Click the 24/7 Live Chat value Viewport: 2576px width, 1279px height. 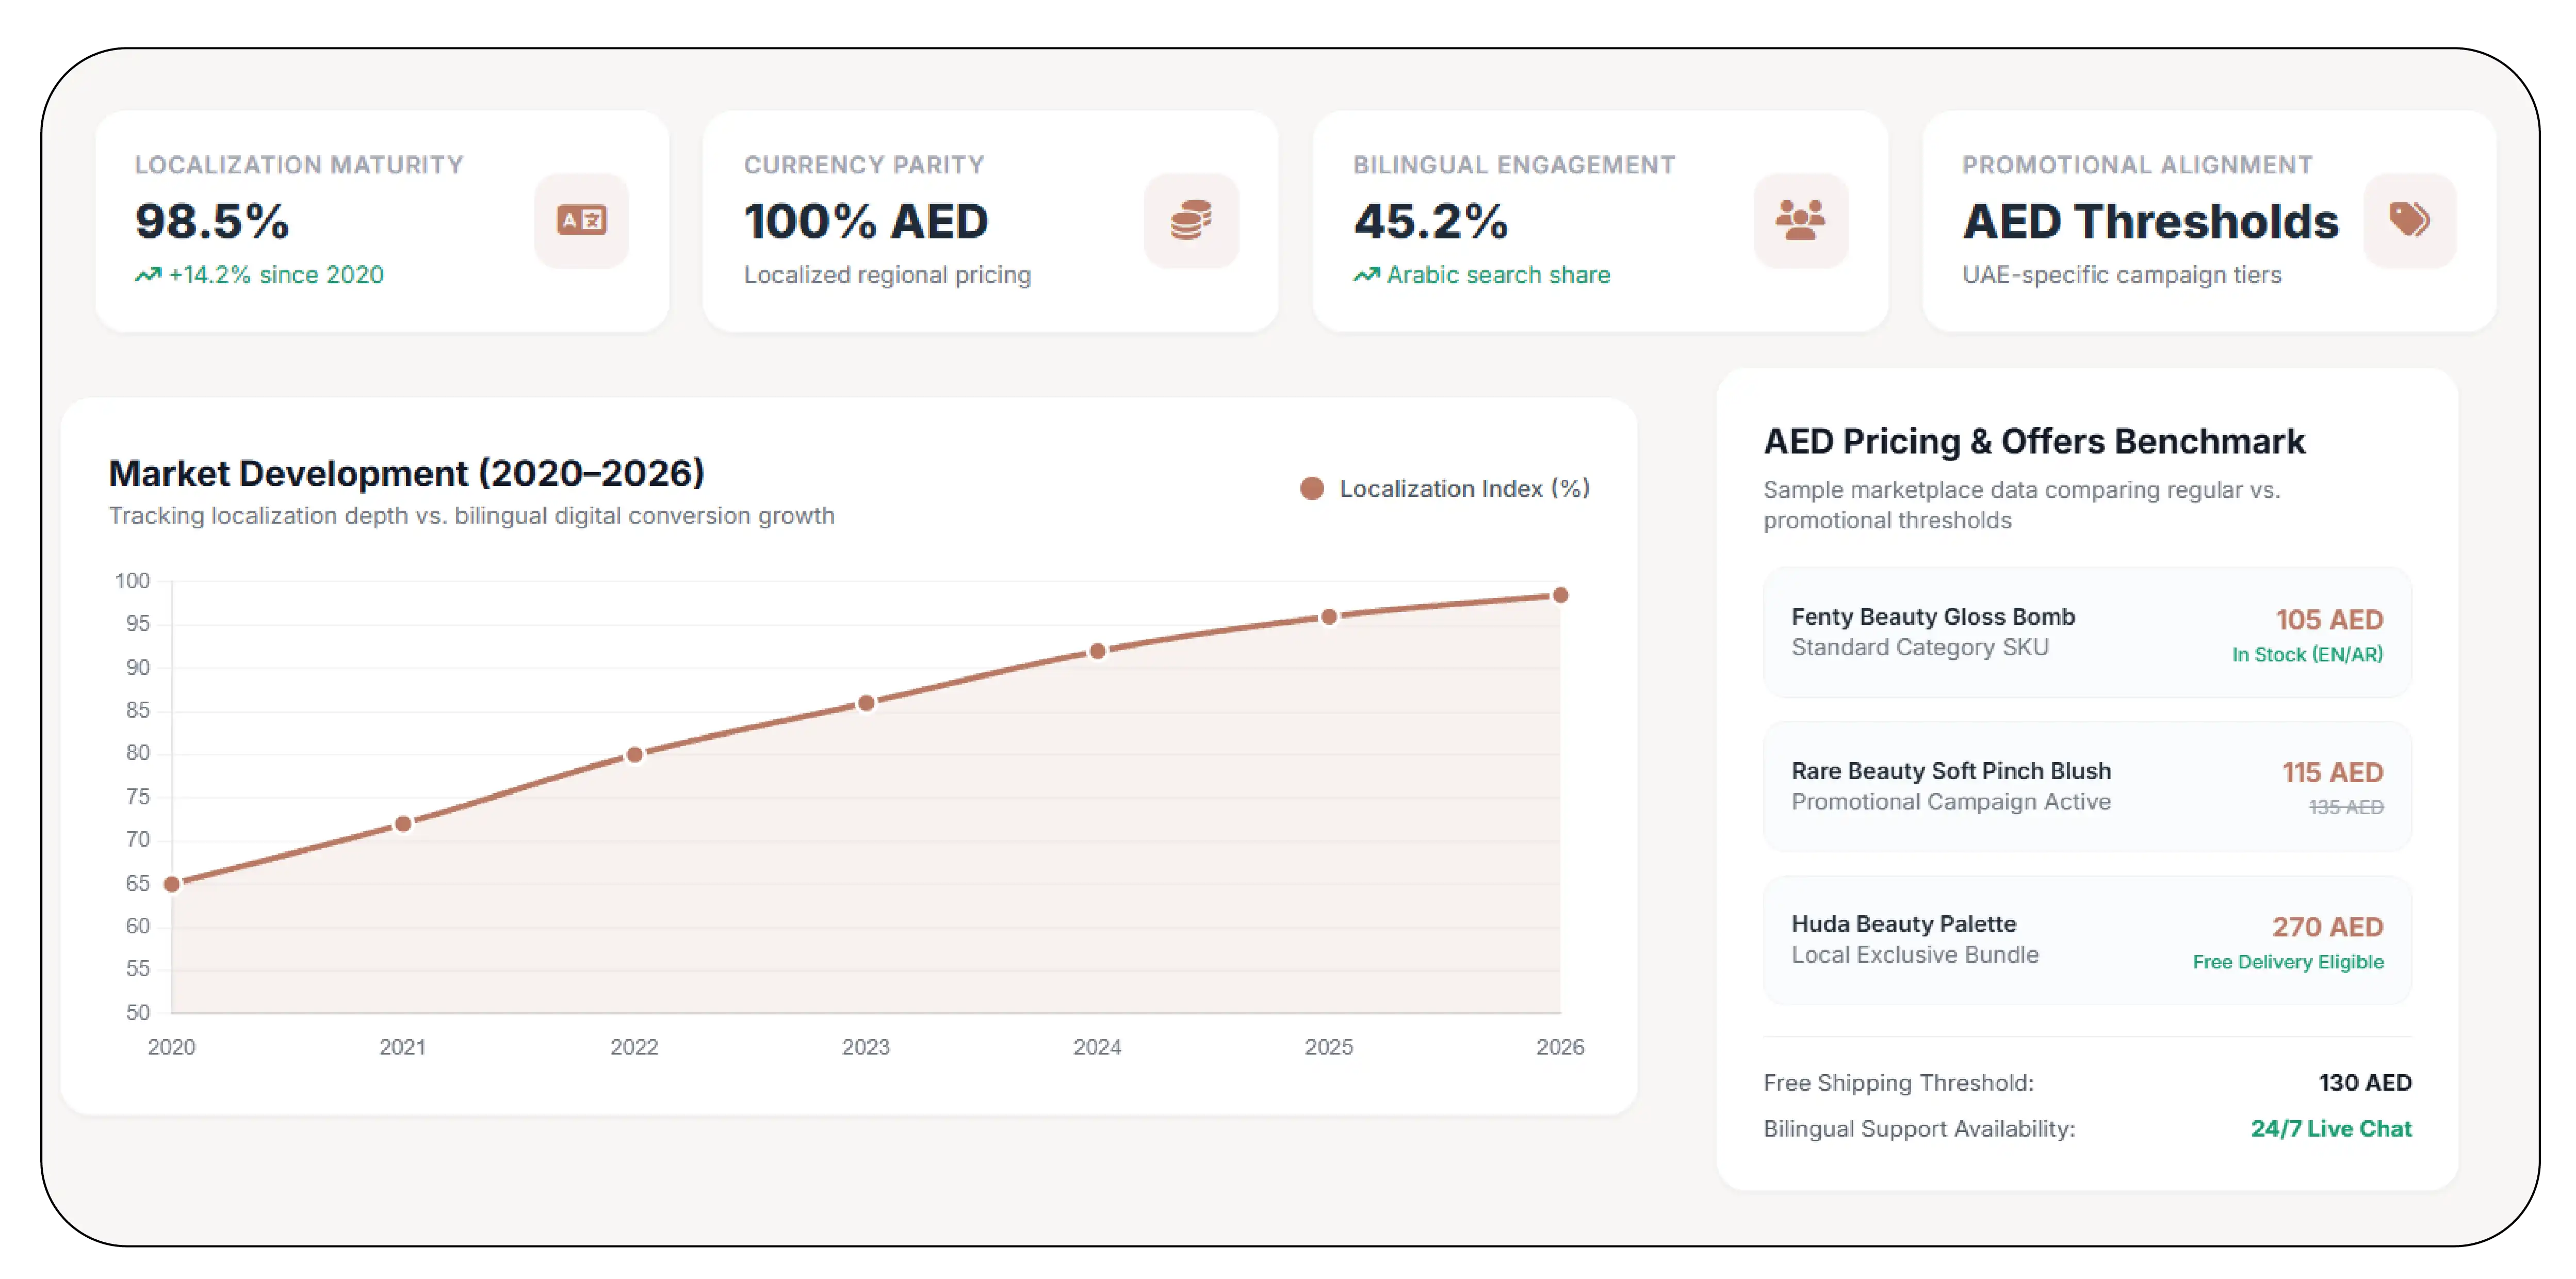pos(2331,1129)
